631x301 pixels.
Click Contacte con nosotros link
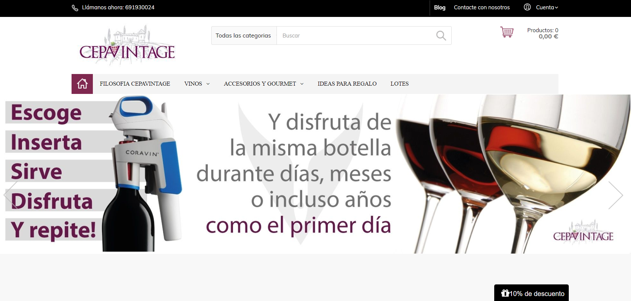(482, 7)
